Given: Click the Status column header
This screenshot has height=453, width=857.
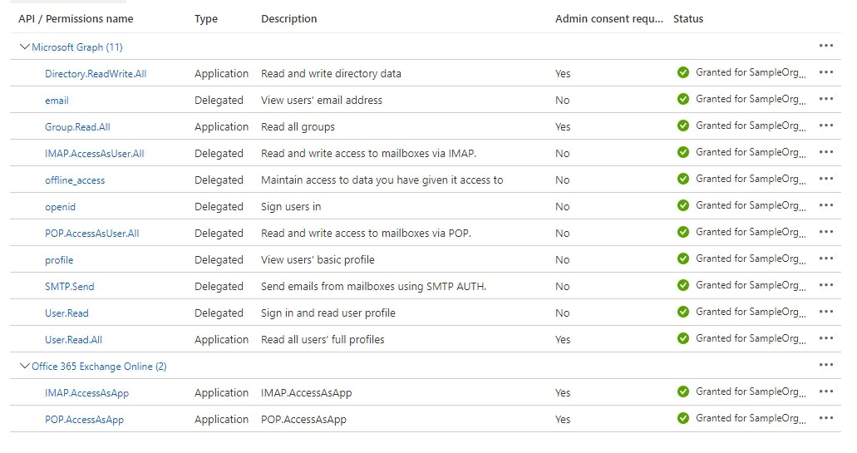Looking at the screenshot, I should pos(688,18).
